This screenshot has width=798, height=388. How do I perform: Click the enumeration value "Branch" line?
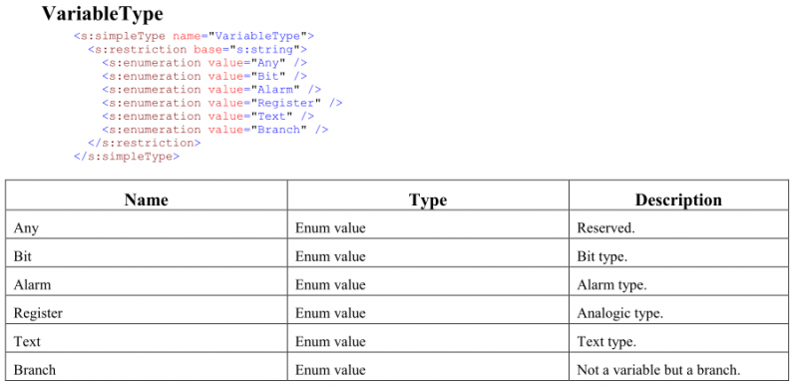coord(215,130)
